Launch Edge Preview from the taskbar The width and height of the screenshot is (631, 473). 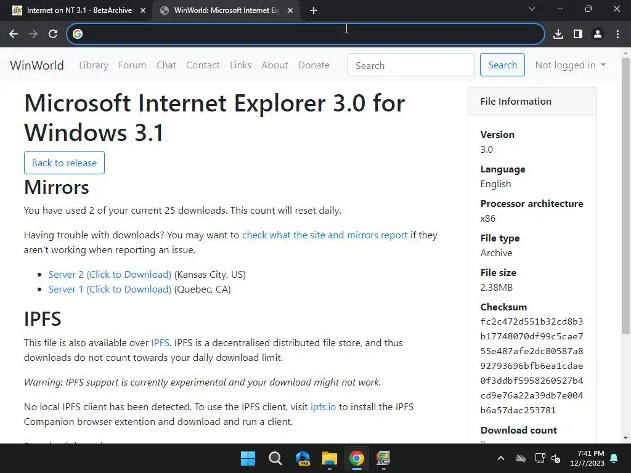pyautogui.click(x=303, y=458)
